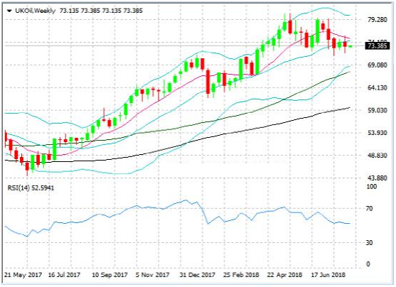Open the chart menu arrow beside UKOil,Weekly
The height and width of the screenshot is (287, 396).
[9, 11]
